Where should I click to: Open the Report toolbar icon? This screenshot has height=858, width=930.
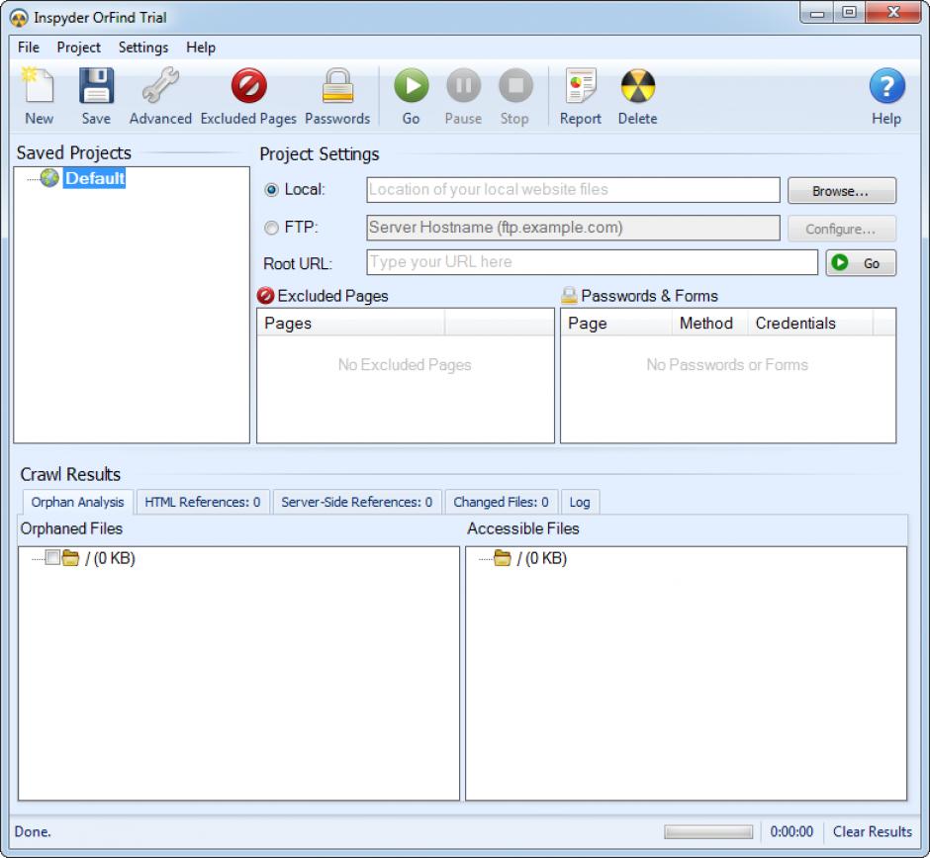[x=581, y=88]
